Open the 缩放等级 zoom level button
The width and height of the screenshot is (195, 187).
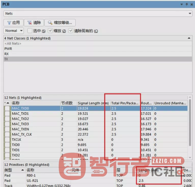(60, 23)
